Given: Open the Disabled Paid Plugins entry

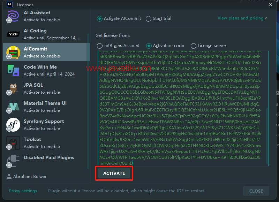Looking at the screenshot, I should pyautogui.click(x=46, y=161).
